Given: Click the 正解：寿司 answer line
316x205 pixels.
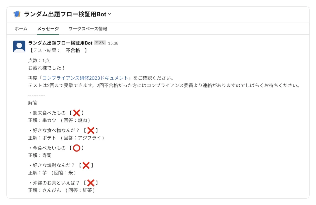Looking at the screenshot, I should click(40, 155).
